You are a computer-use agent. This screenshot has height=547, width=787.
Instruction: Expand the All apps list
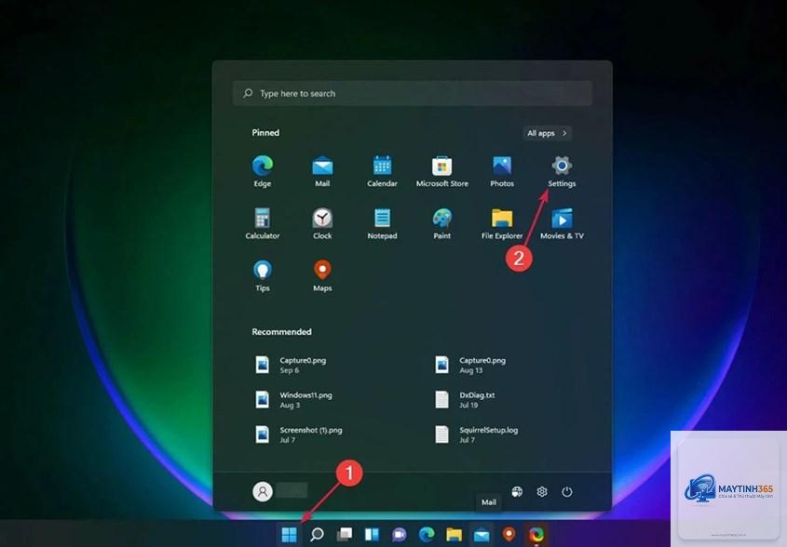tap(547, 133)
